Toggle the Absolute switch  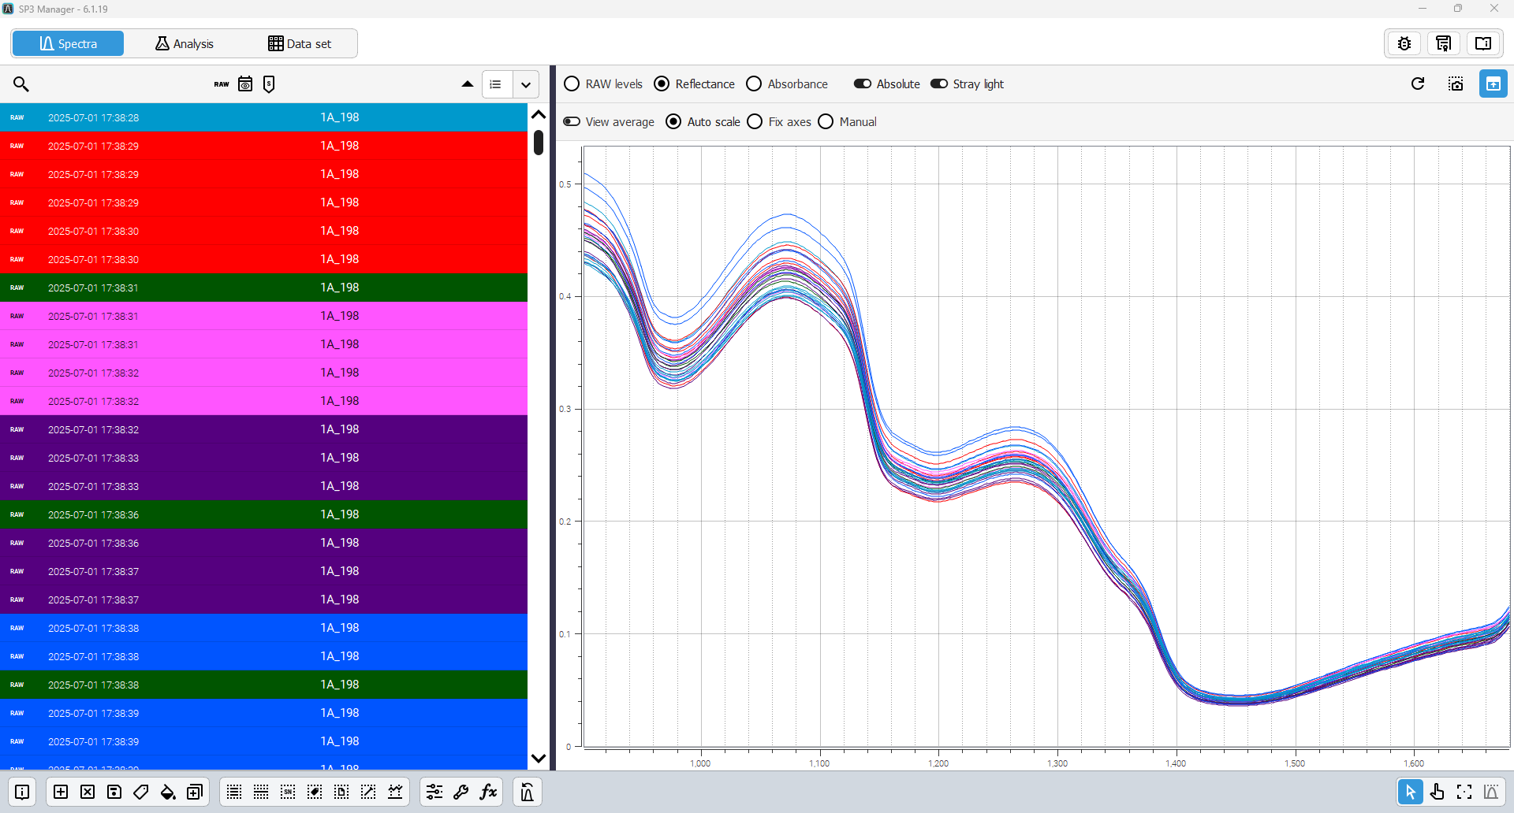click(x=863, y=84)
